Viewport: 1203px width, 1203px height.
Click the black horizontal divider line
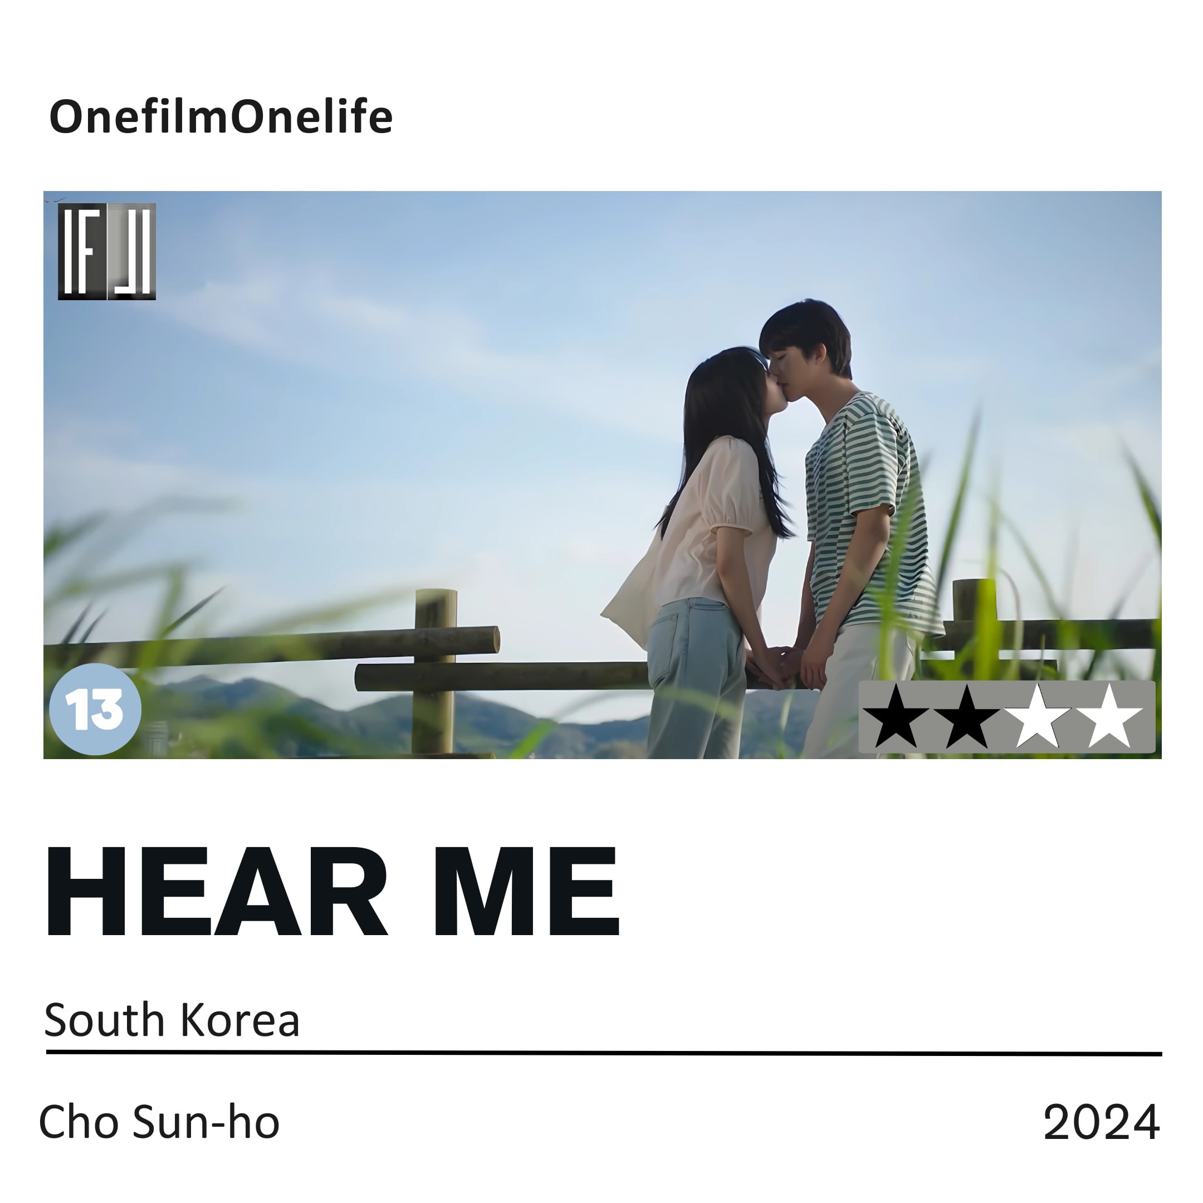coord(604,1054)
